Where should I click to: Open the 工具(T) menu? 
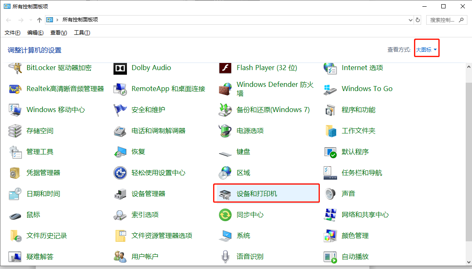click(x=82, y=33)
